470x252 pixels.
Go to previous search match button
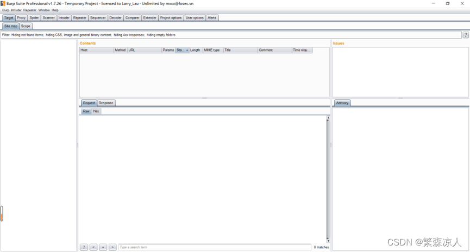[93, 247]
